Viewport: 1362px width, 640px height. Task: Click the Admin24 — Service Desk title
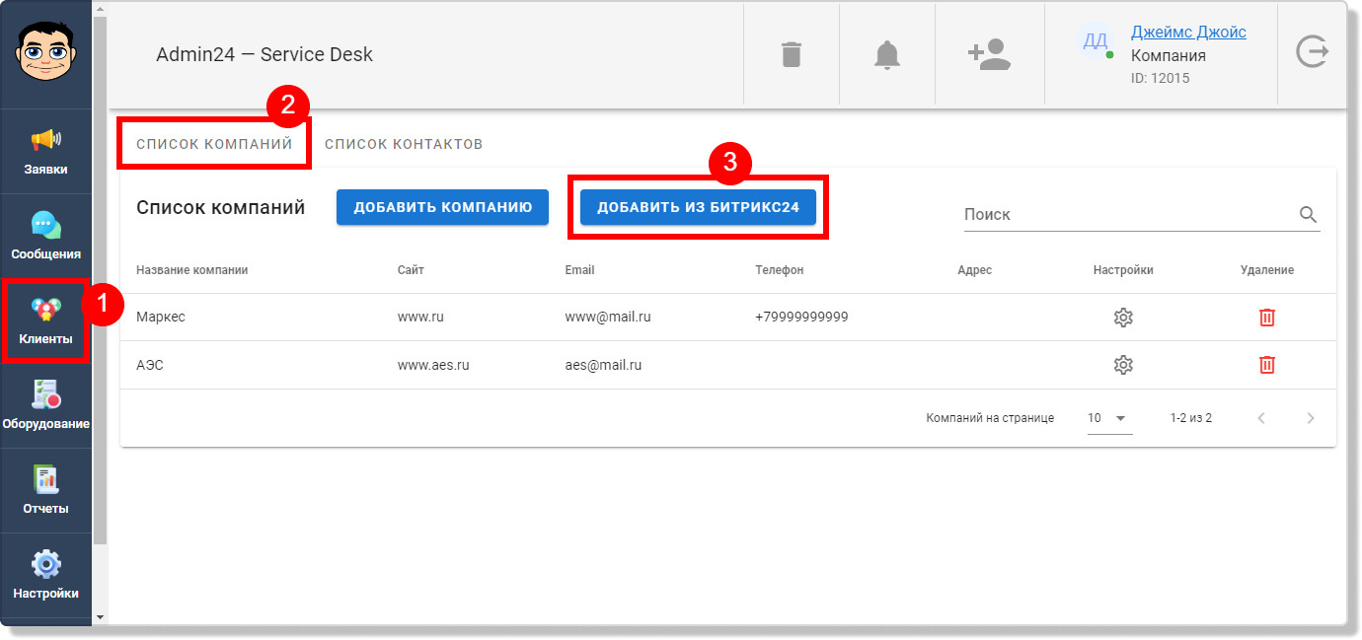point(265,54)
